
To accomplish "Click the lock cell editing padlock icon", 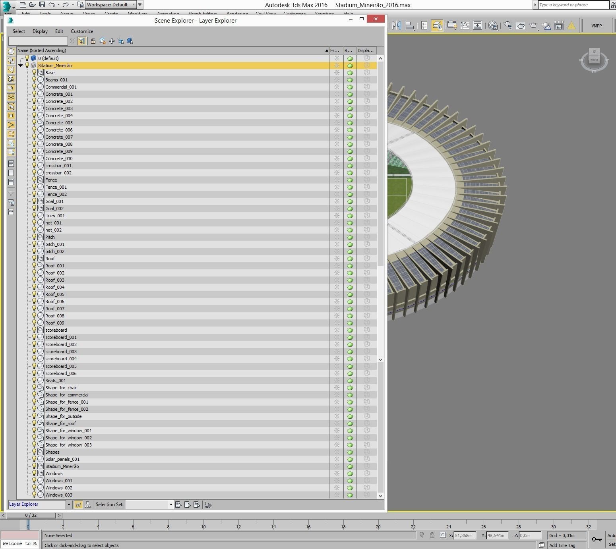I will [x=93, y=41].
